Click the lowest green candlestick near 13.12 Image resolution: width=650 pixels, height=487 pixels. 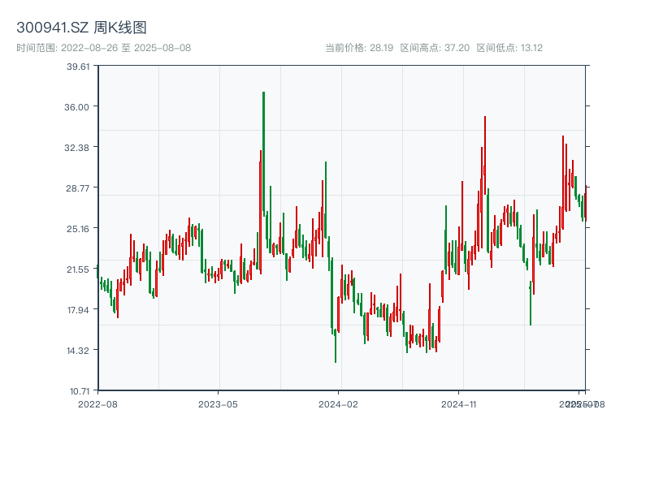click(336, 346)
